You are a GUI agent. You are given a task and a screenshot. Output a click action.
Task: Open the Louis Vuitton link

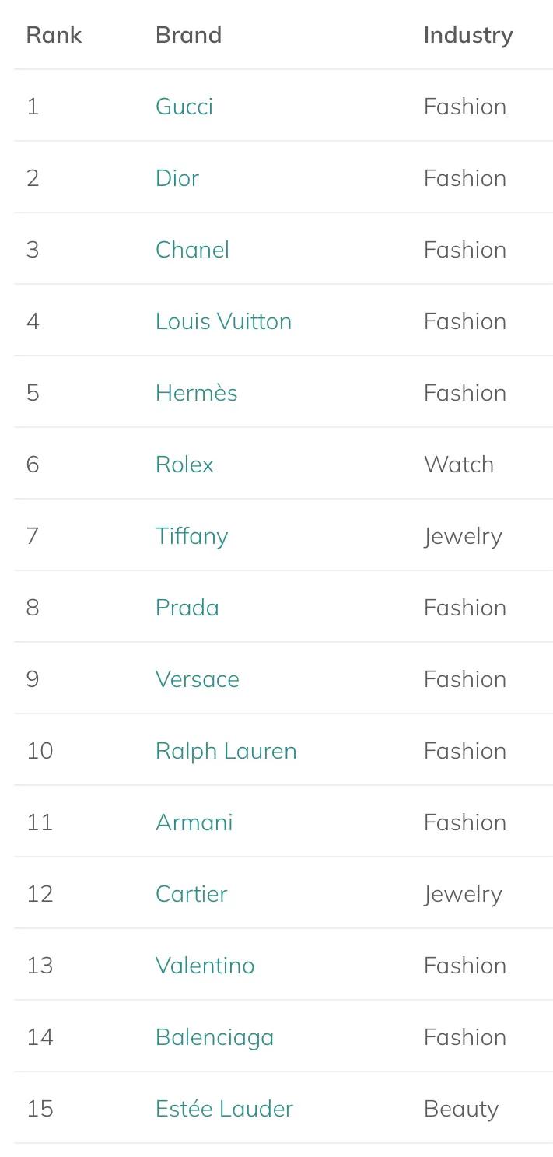point(223,321)
